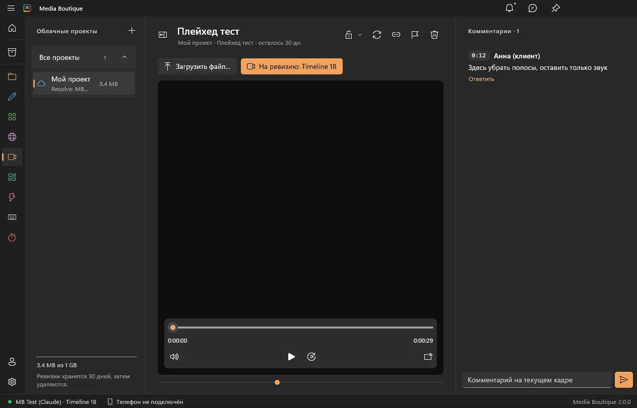Click the "Ответить" reply link
Viewport: 637px width, 408px height.
pyautogui.click(x=481, y=79)
